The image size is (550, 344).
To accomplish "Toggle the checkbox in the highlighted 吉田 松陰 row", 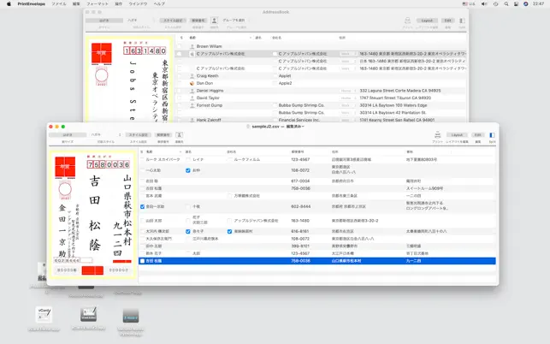I will pos(142,261).
